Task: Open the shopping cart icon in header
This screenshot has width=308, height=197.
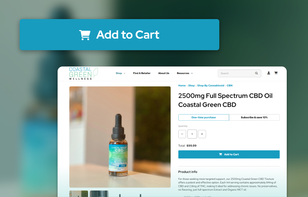Action: (276, 73)
